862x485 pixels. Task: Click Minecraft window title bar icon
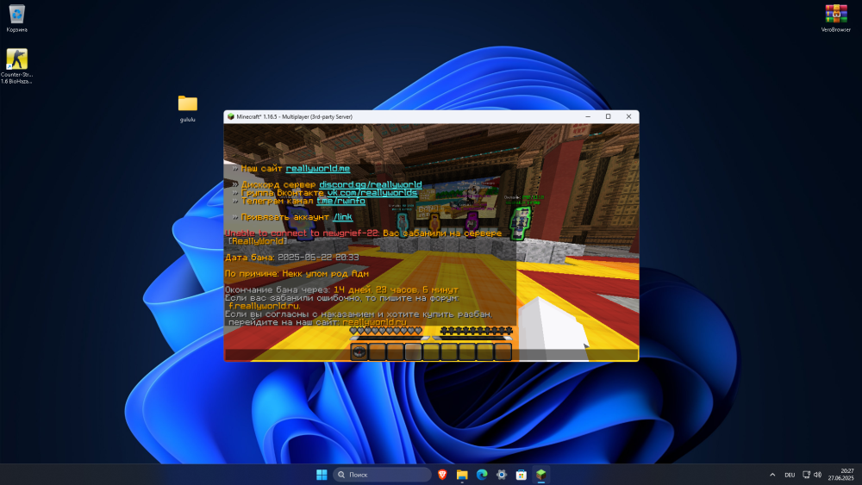coord(231,116)
